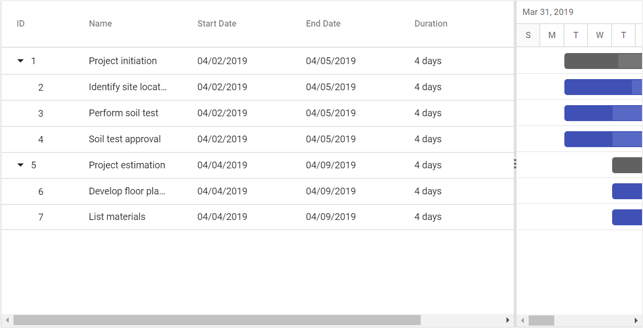Click the Duration column header

click(x=431, y=24)
